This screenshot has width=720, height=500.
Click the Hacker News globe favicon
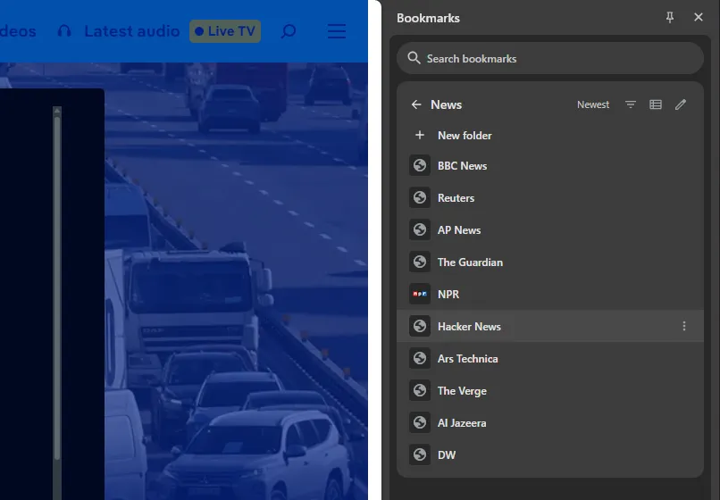click(420, 326)
